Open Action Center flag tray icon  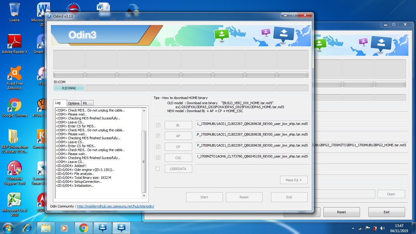point(368,228)
